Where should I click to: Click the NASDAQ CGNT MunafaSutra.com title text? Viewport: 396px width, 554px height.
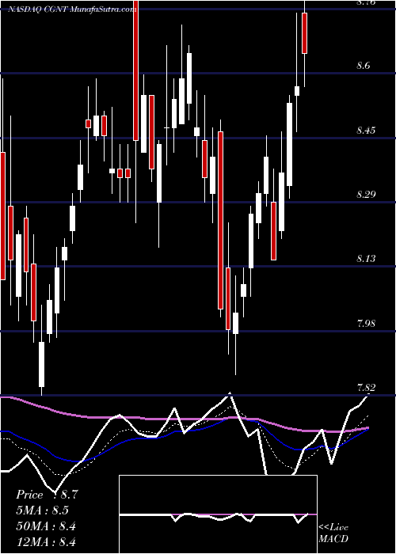73,9
